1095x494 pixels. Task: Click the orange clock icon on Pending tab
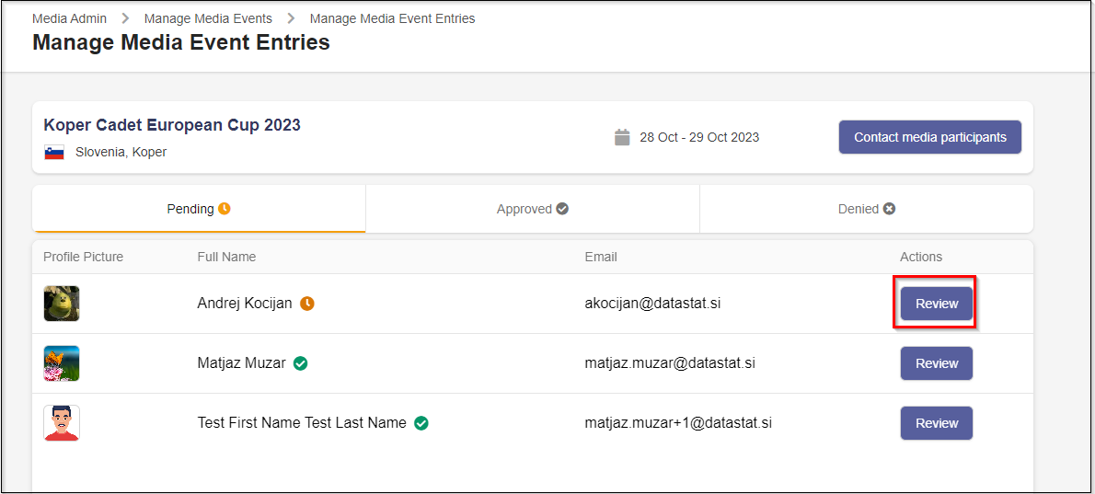[x=225, y=209]
